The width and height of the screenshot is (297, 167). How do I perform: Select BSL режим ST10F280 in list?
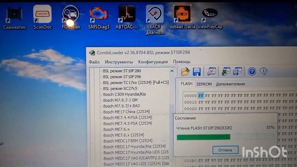tap(122, 71)
